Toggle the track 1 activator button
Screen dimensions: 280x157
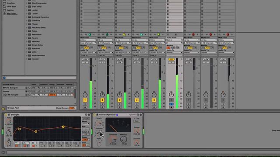click(x=85, y=100)
